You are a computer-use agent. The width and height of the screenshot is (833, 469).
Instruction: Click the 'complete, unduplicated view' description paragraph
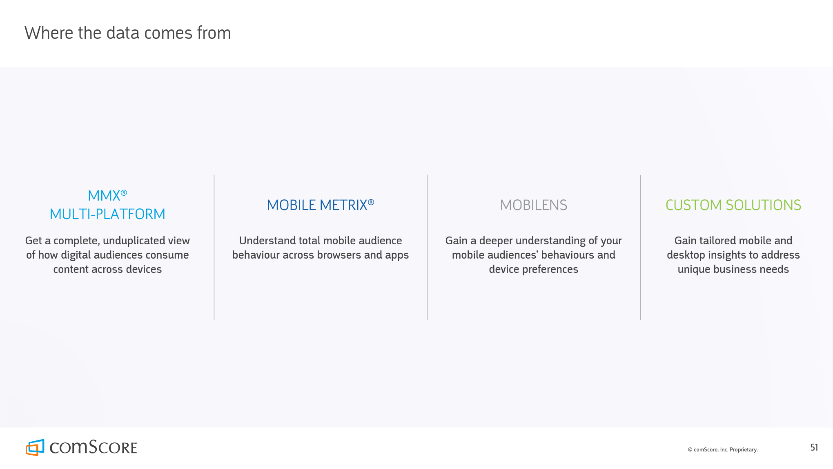(107, 255)
